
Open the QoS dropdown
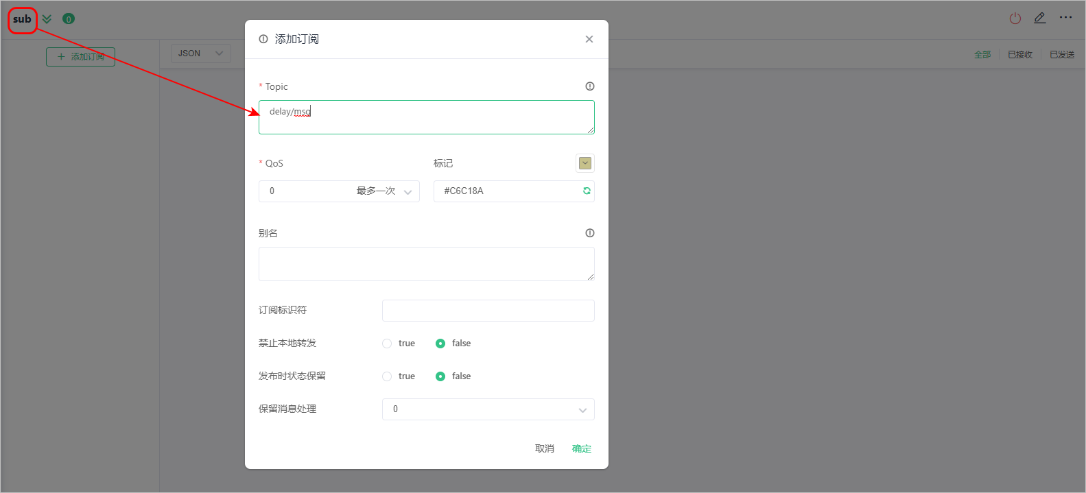(x=339, y=191)
